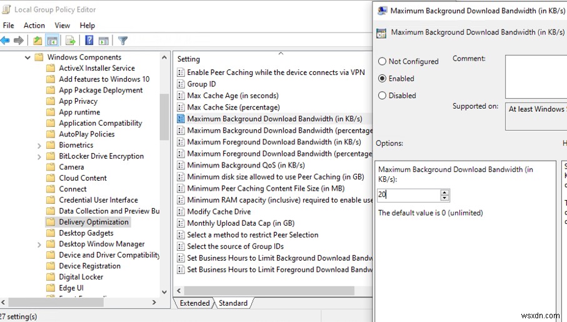Choose the Enabled radio option

(x=382, y=79)
